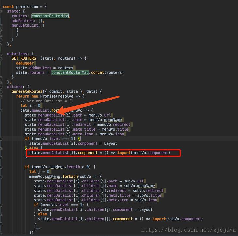Click 'menuVo.url' in the path assignment
Viewport: 238px width, 236px height.
click(x=99, y=115)
